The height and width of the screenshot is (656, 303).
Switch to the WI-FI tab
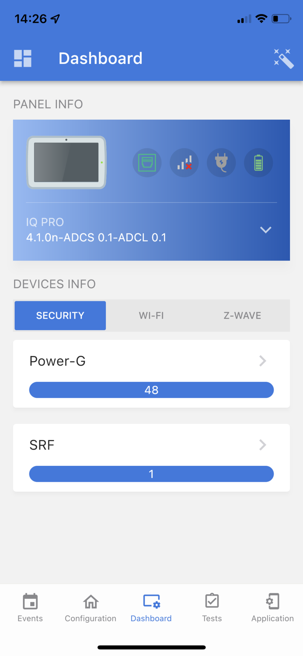pos(151,315)
